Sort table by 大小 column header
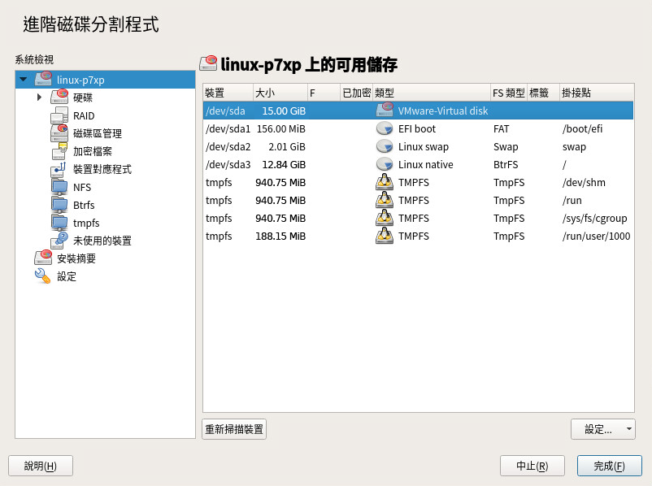This screenshot has width=652, height=486. [x=280, y=93]
